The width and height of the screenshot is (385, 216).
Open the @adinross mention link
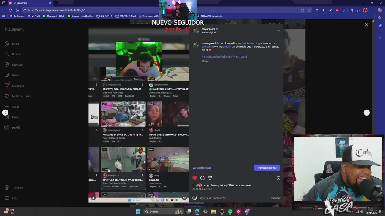coord(229,47)
